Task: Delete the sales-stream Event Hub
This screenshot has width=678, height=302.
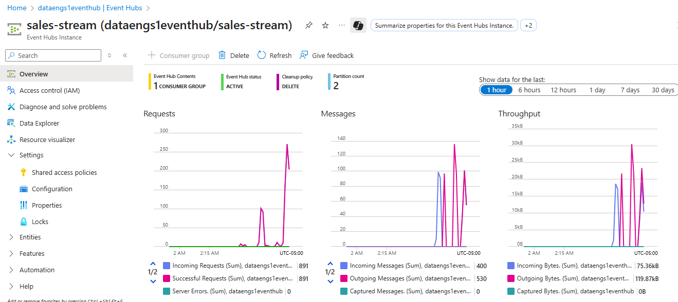Action: 233,55
